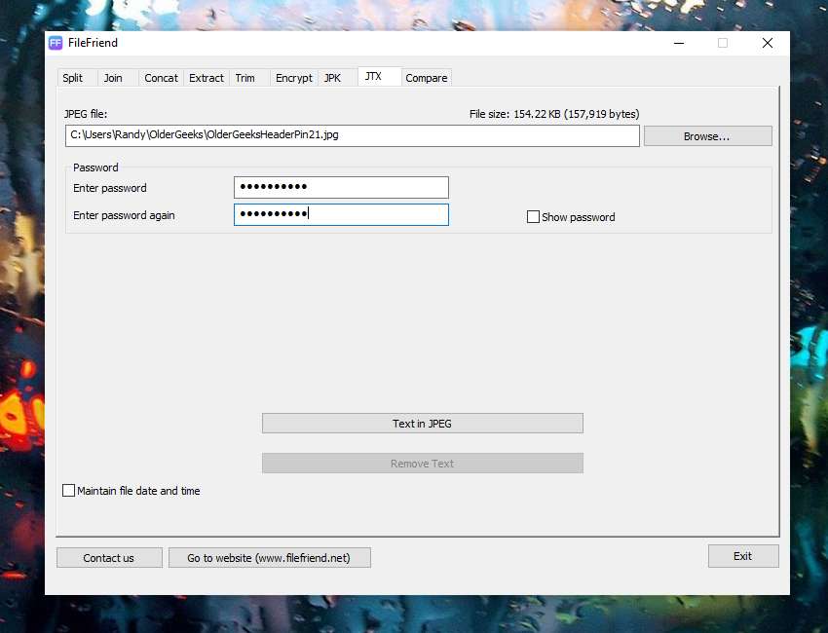Switch to the Trim tab
828x633 pixels.
pyautogui.click(x=249, y=78)
